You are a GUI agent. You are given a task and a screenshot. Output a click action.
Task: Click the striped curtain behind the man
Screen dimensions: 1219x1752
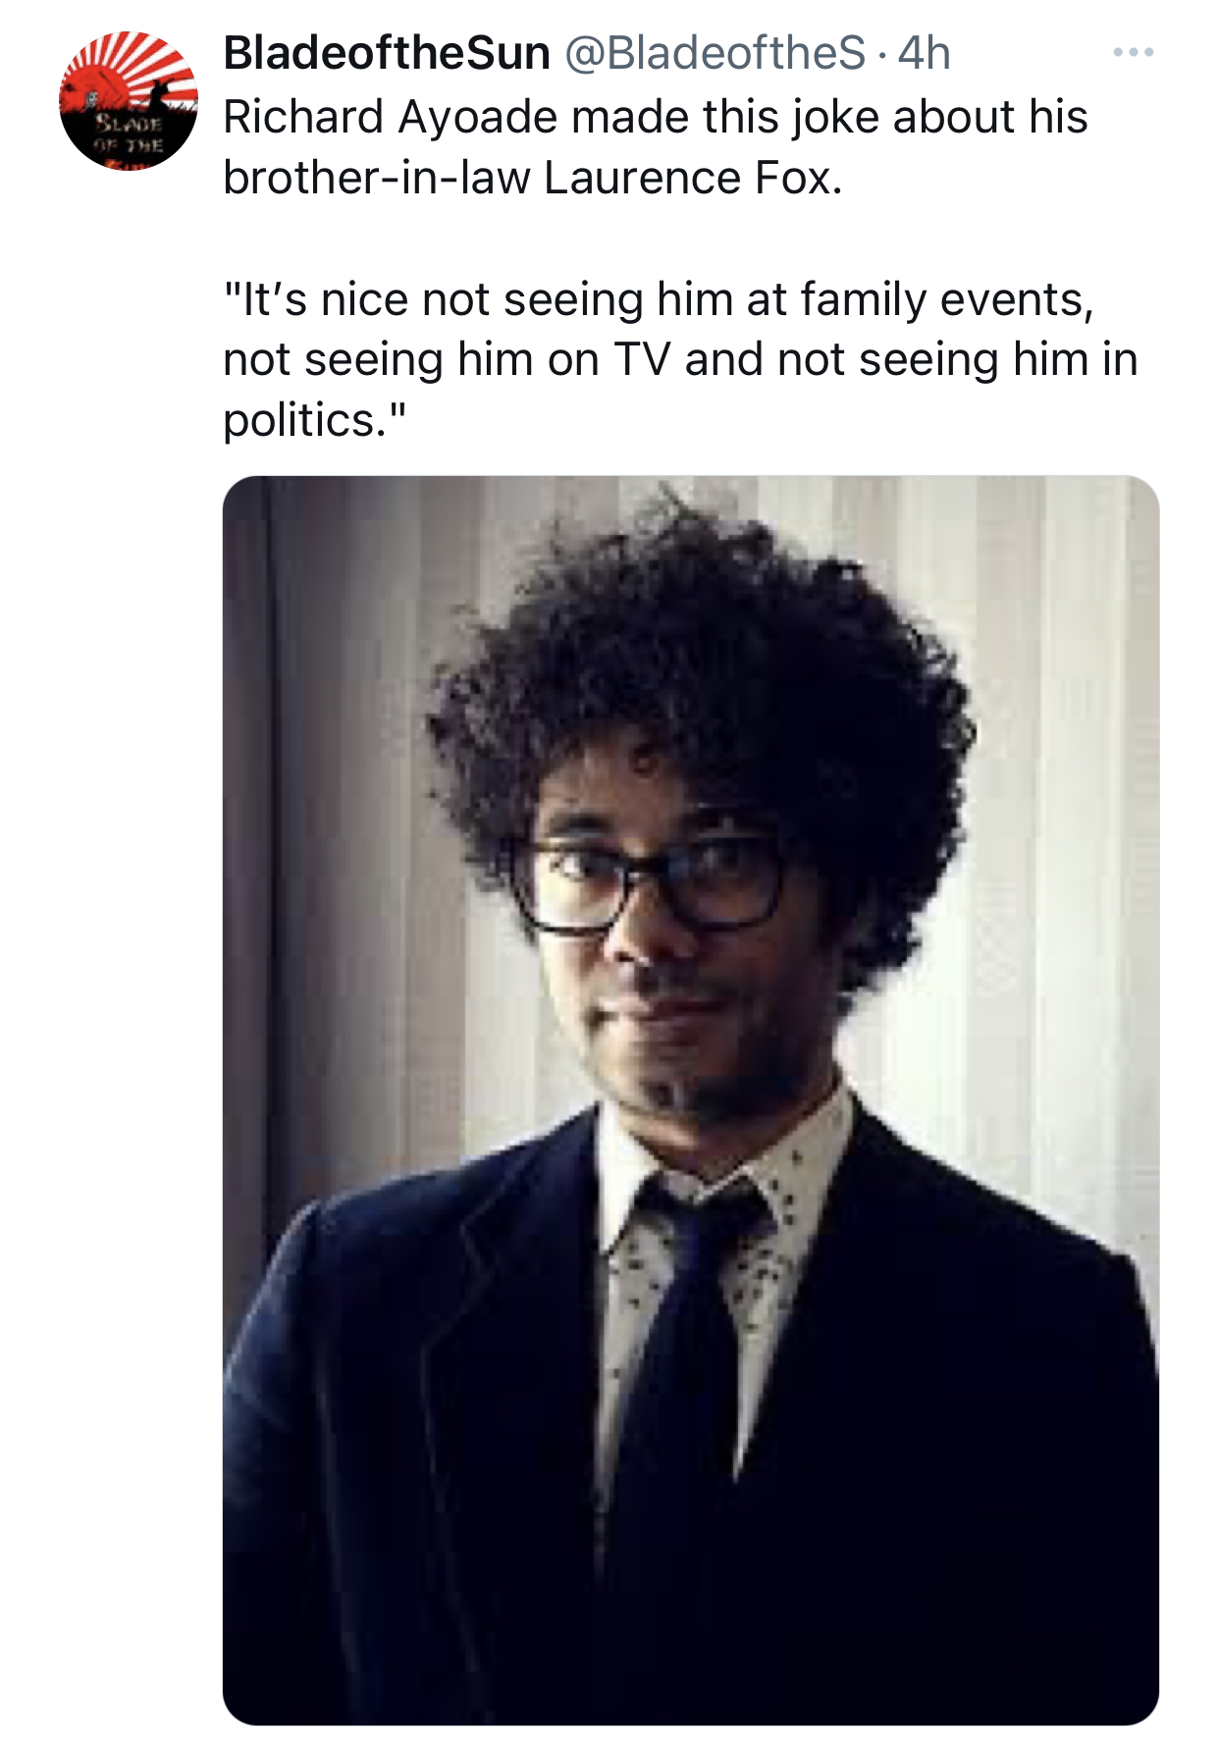tap(1060, 785)
